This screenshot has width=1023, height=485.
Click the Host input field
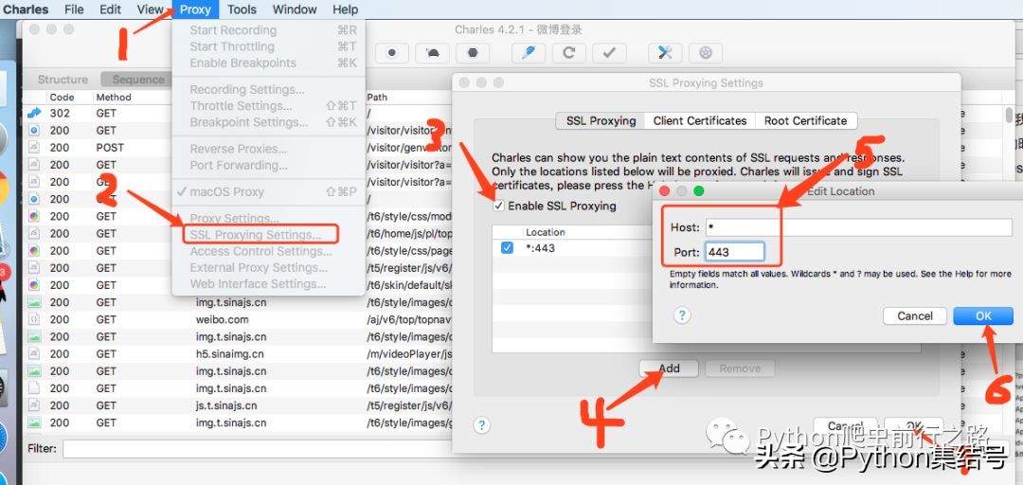click(858, 227)
